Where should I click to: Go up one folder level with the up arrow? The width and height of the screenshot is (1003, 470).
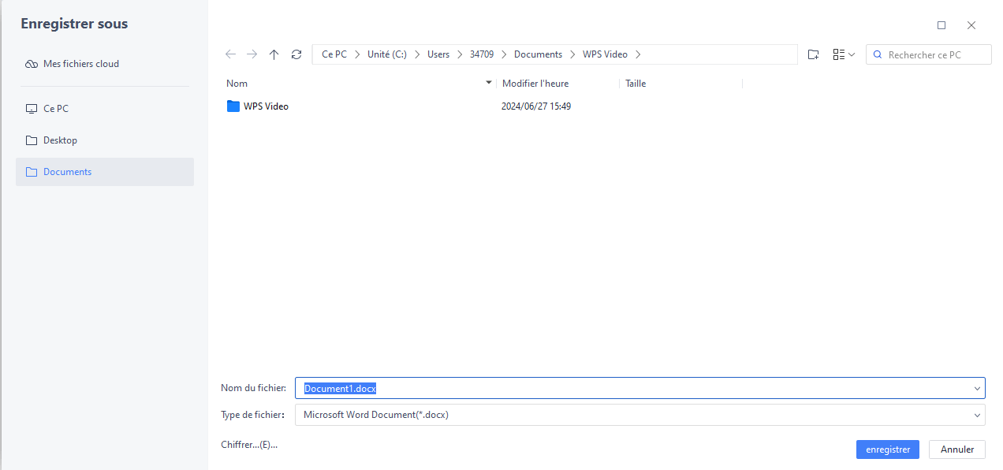274,54
